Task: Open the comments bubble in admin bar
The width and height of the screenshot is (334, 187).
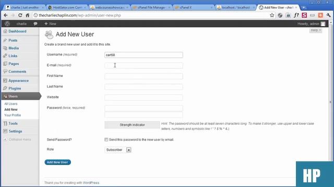Action: click(x=35, y=23)
